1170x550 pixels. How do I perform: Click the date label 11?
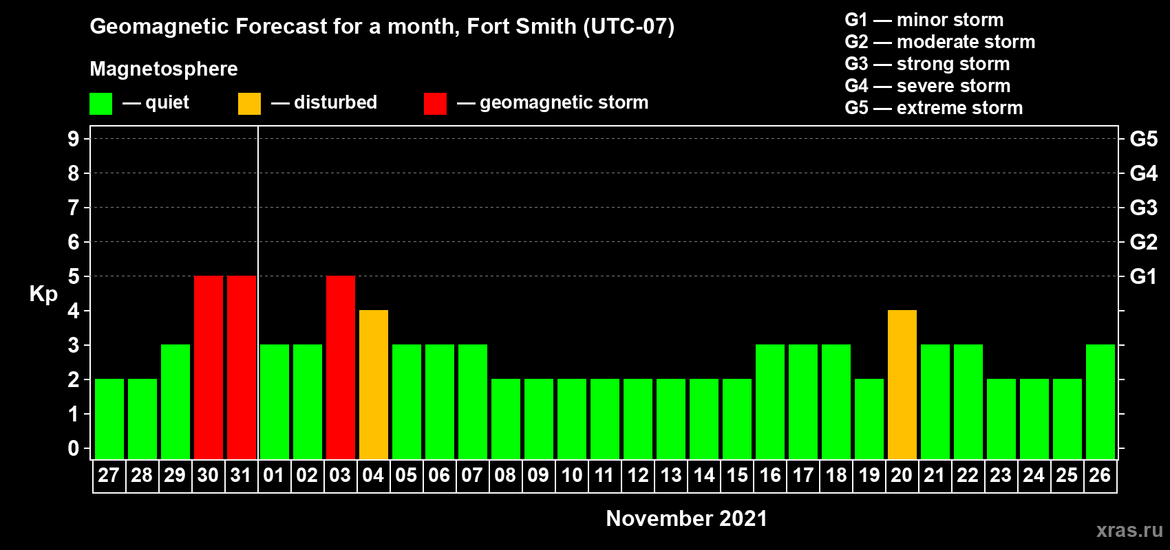(604, 475)
